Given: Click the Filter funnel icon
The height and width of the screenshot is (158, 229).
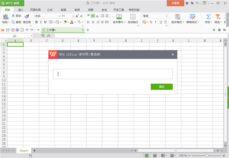Looking at the screenshot, I should click(x=218, y=17).
